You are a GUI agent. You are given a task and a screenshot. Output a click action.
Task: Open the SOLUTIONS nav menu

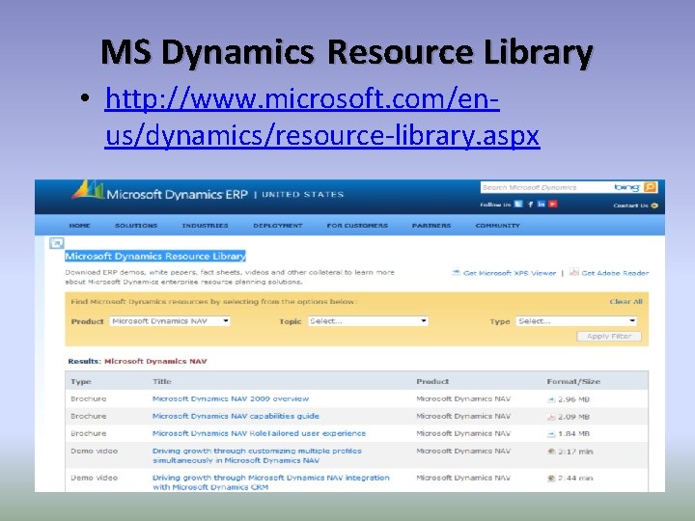pyautogui.click(x=136, y=226)
